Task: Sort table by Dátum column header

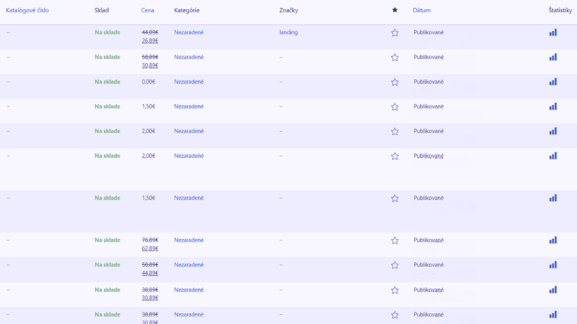Action: pyautogui.click(x=422, y=10)
